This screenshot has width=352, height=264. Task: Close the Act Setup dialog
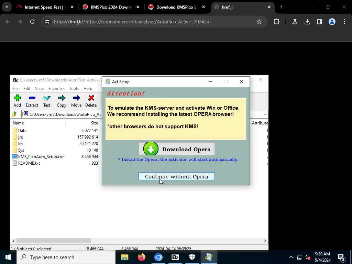coord(242,81)
